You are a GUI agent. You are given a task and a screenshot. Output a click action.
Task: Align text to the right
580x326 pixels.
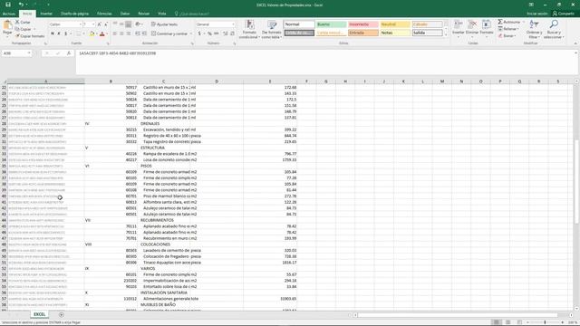129,34
